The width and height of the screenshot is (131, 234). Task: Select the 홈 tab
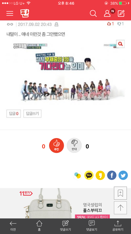[x=39, y=226]
